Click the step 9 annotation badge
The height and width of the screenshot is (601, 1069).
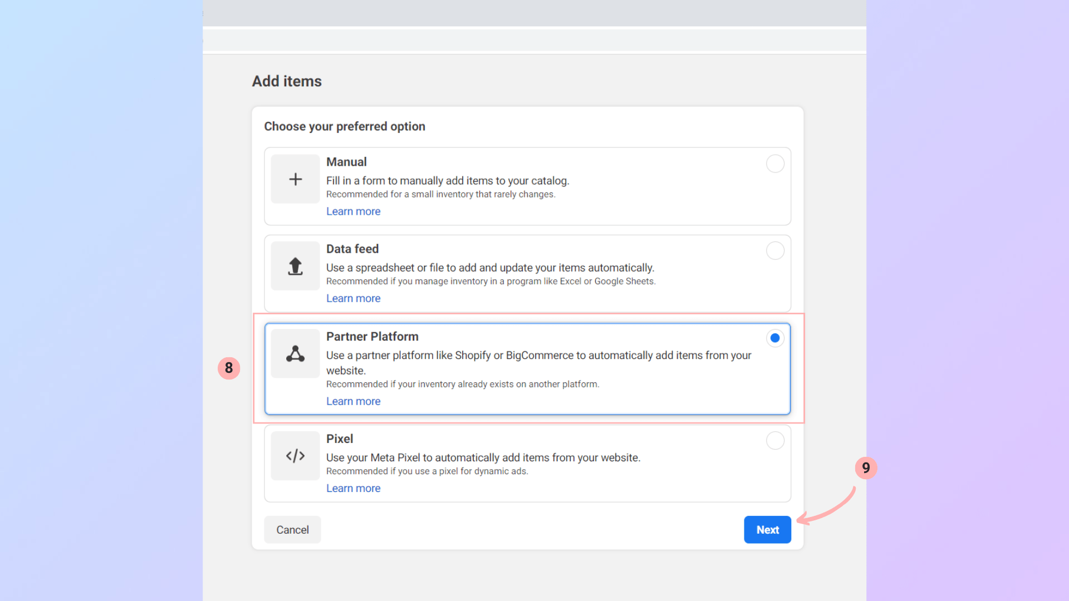point(866,468)
